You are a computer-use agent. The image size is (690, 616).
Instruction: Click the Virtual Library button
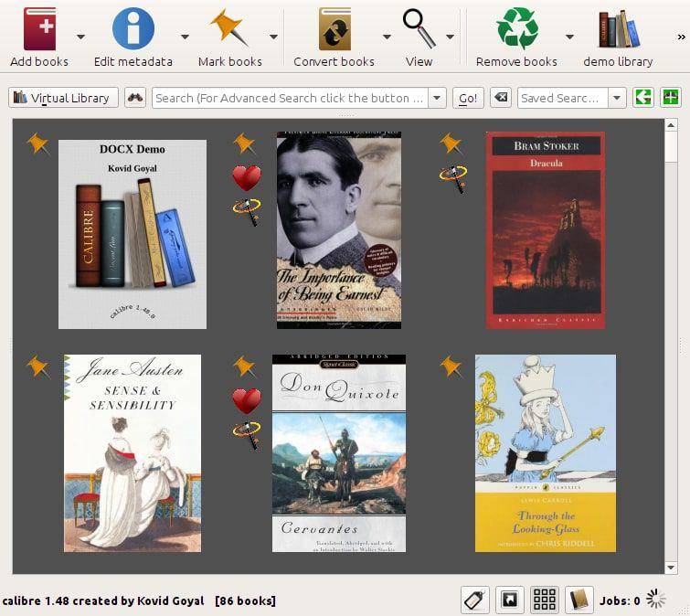pyautogui.click(x=63, y=97)
